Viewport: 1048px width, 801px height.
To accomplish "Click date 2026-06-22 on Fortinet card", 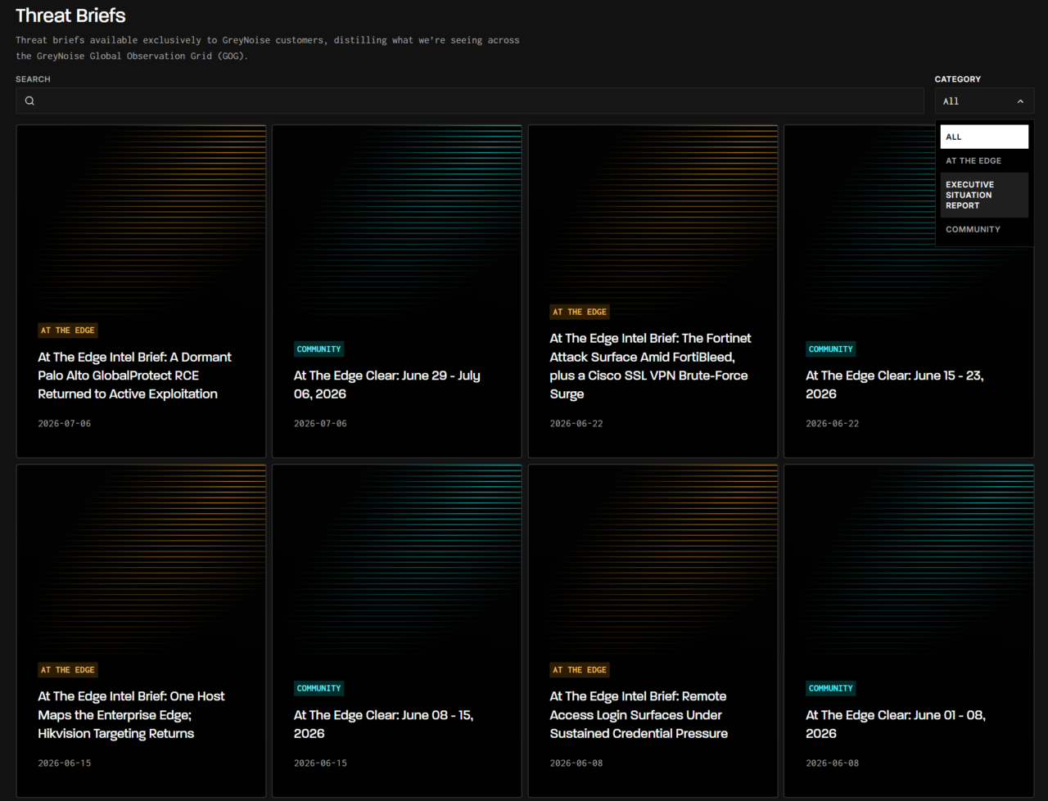I will (576, 424).
